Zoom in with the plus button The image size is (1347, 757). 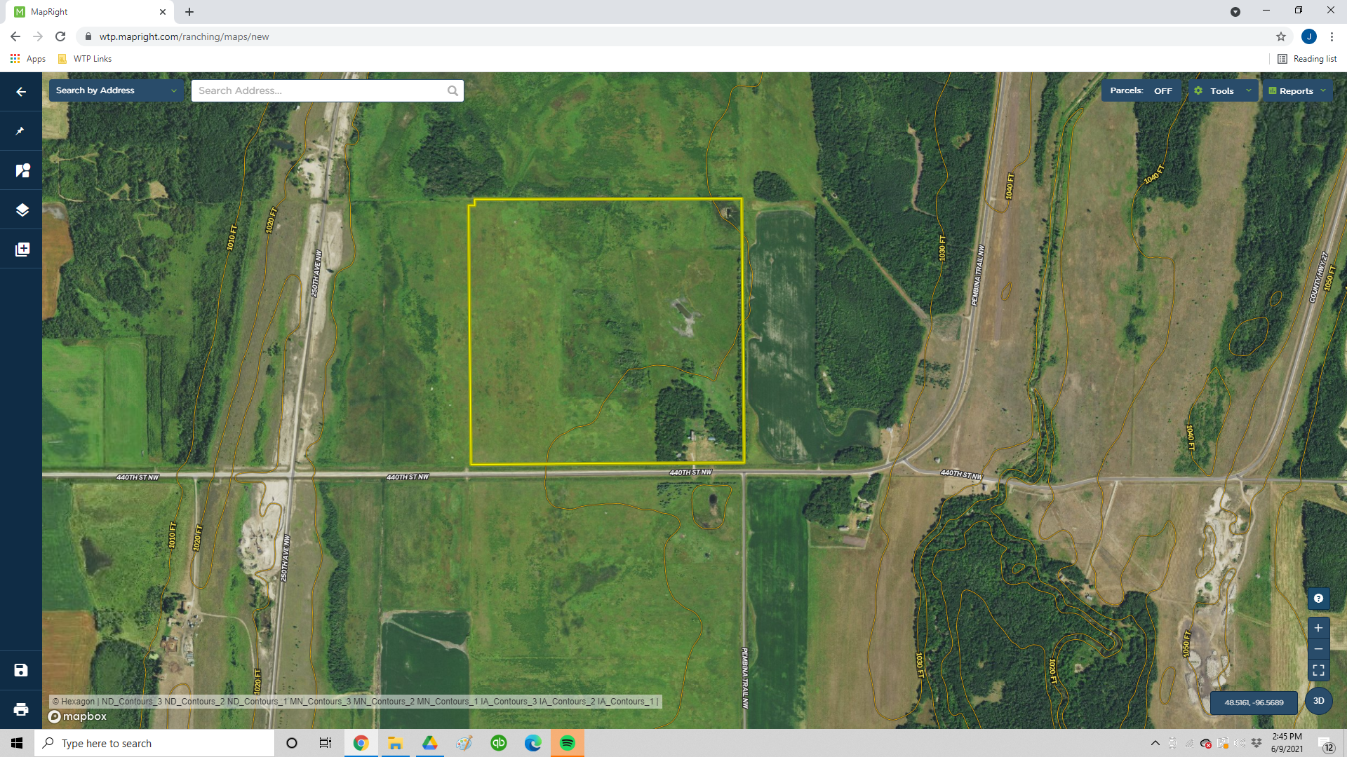tap(1318, 628)
